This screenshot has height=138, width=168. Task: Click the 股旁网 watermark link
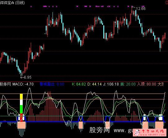coord(100,130)
